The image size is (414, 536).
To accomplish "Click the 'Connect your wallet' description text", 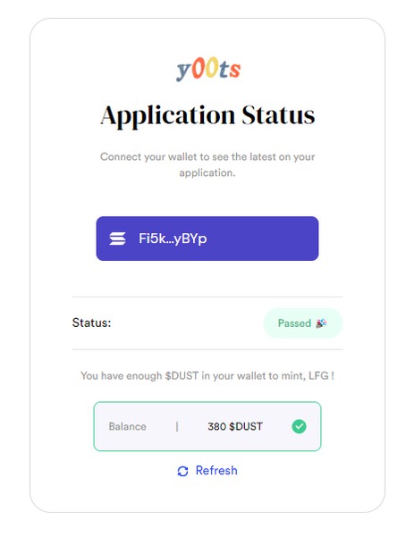I will [x=207, y=164].
